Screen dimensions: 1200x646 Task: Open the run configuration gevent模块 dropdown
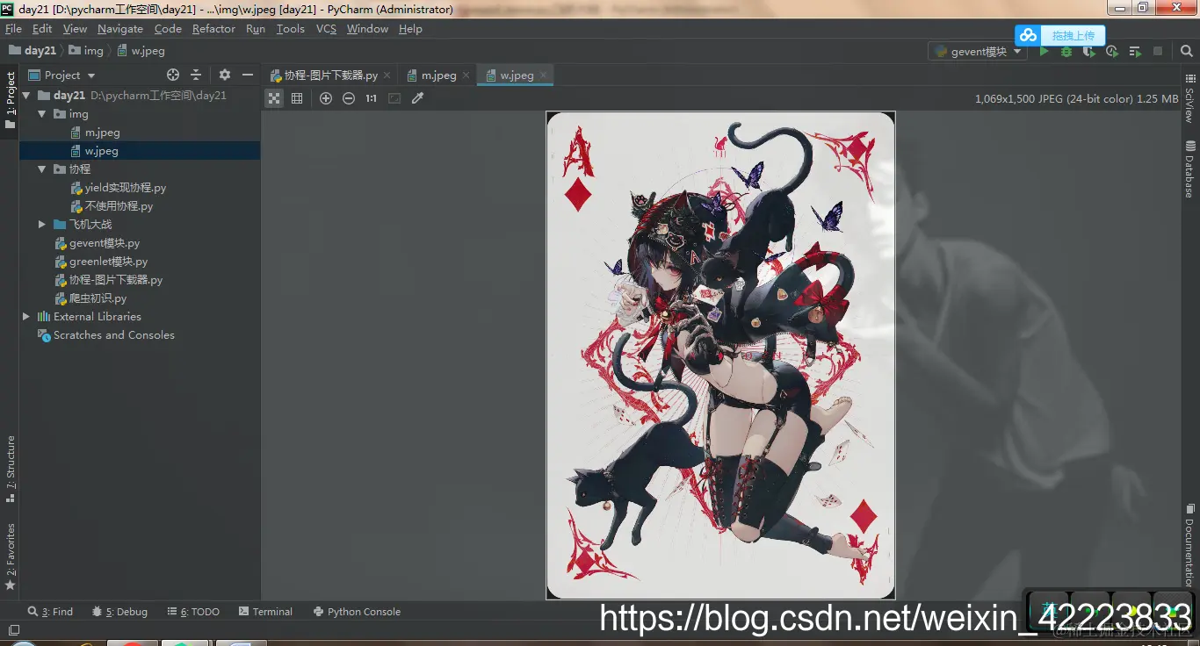[978, 52]
